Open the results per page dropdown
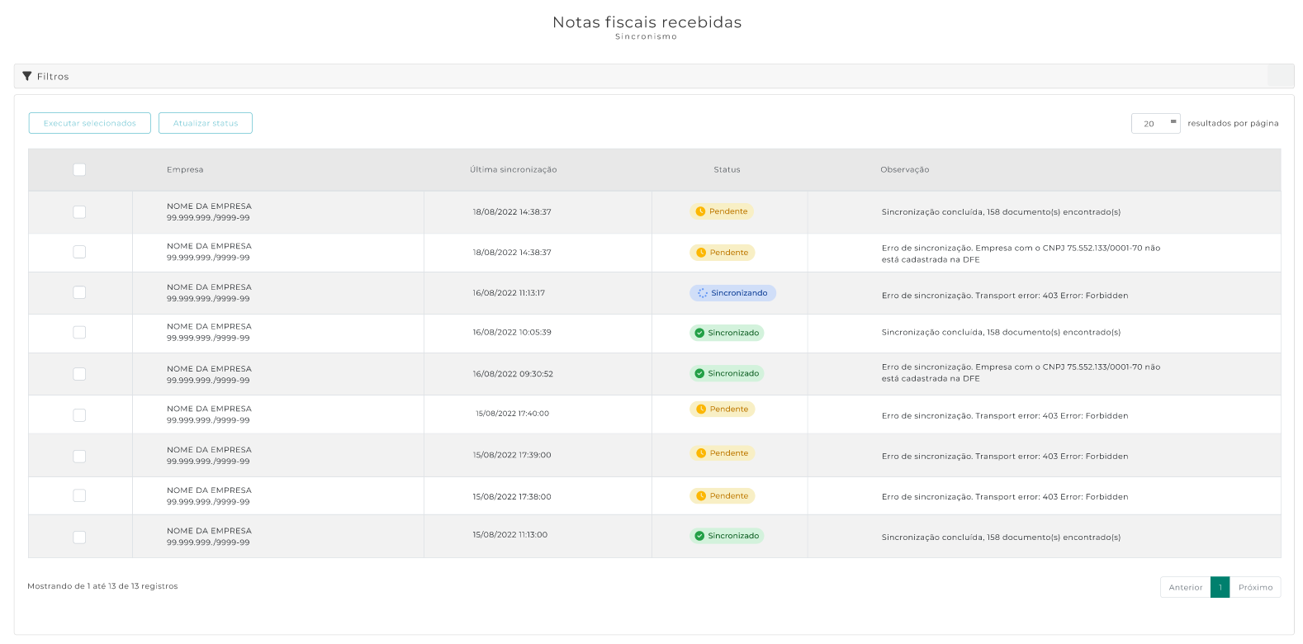 (1155, 123)
